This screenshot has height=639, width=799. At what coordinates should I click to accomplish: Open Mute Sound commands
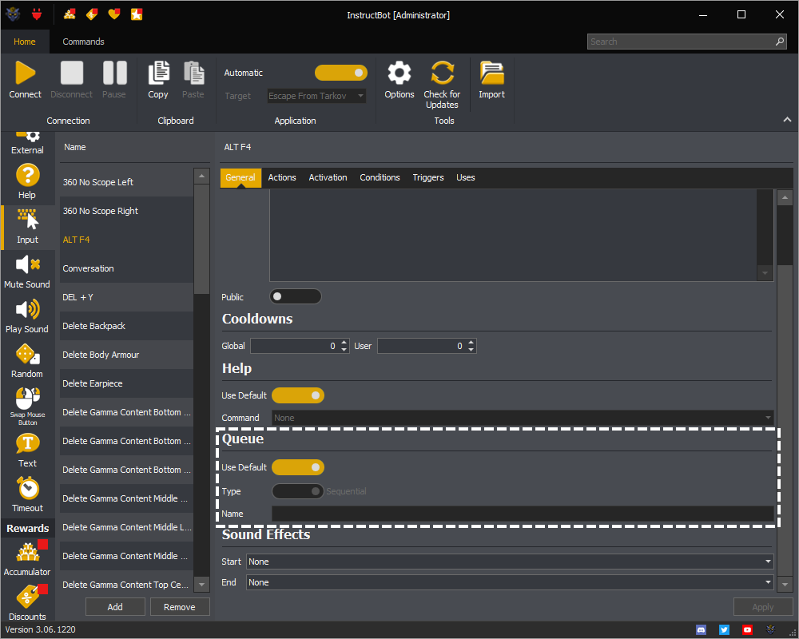27,272
